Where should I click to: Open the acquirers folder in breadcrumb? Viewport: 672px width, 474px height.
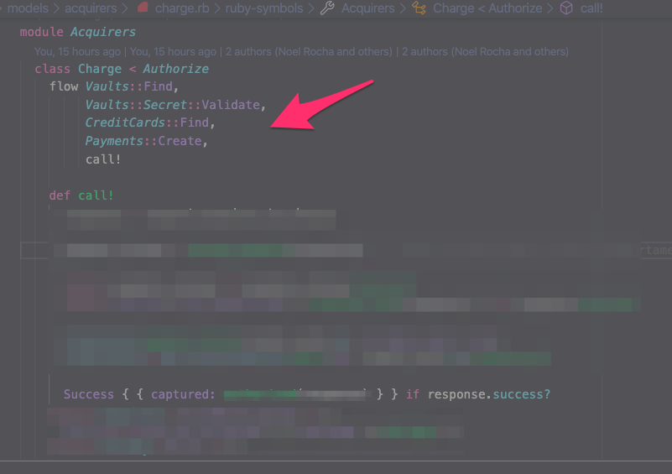(x=91, y=8)
